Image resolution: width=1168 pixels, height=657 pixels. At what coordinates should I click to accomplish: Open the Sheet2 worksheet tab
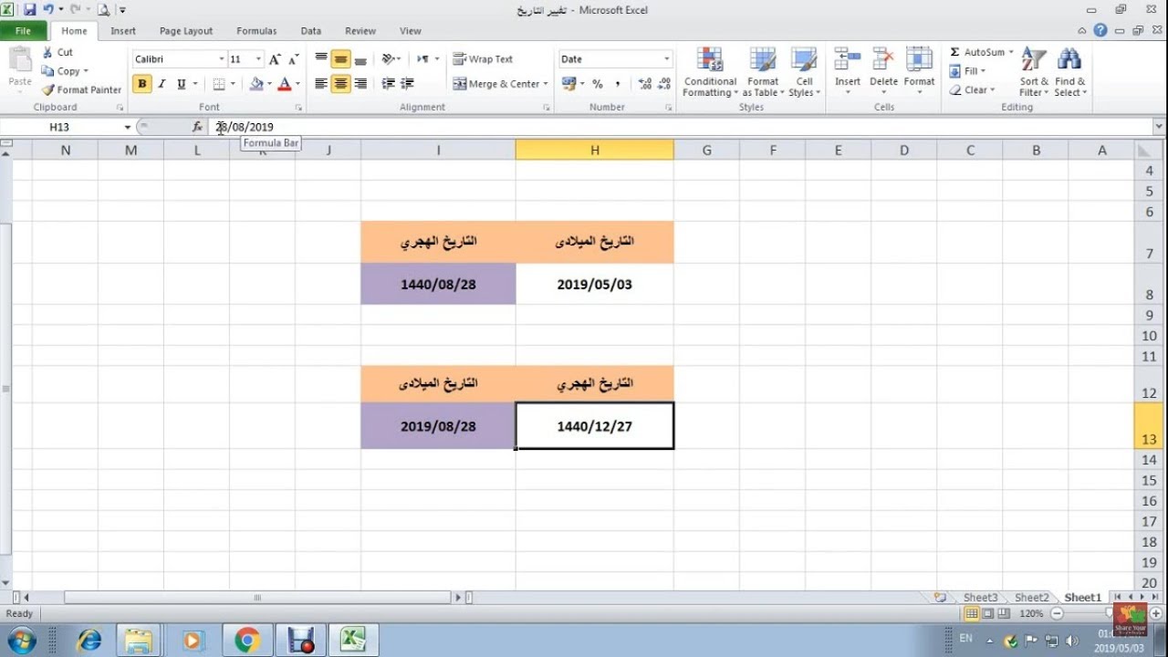(x=1032, y=598)
